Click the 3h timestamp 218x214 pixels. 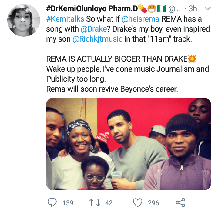[193, 8]
